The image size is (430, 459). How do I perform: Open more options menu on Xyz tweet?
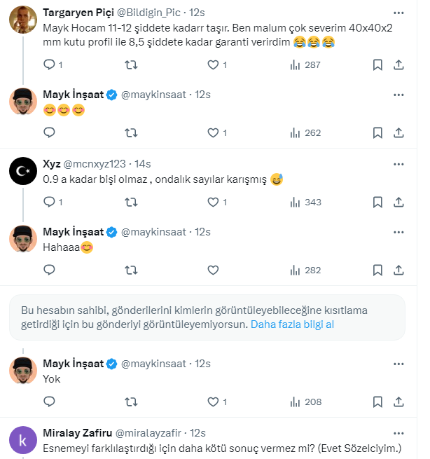point(398,163)
